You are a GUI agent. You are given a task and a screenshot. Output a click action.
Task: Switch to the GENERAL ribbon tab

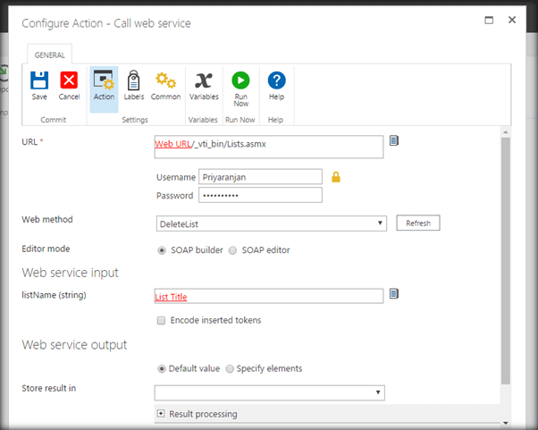[x=50, y=55]
